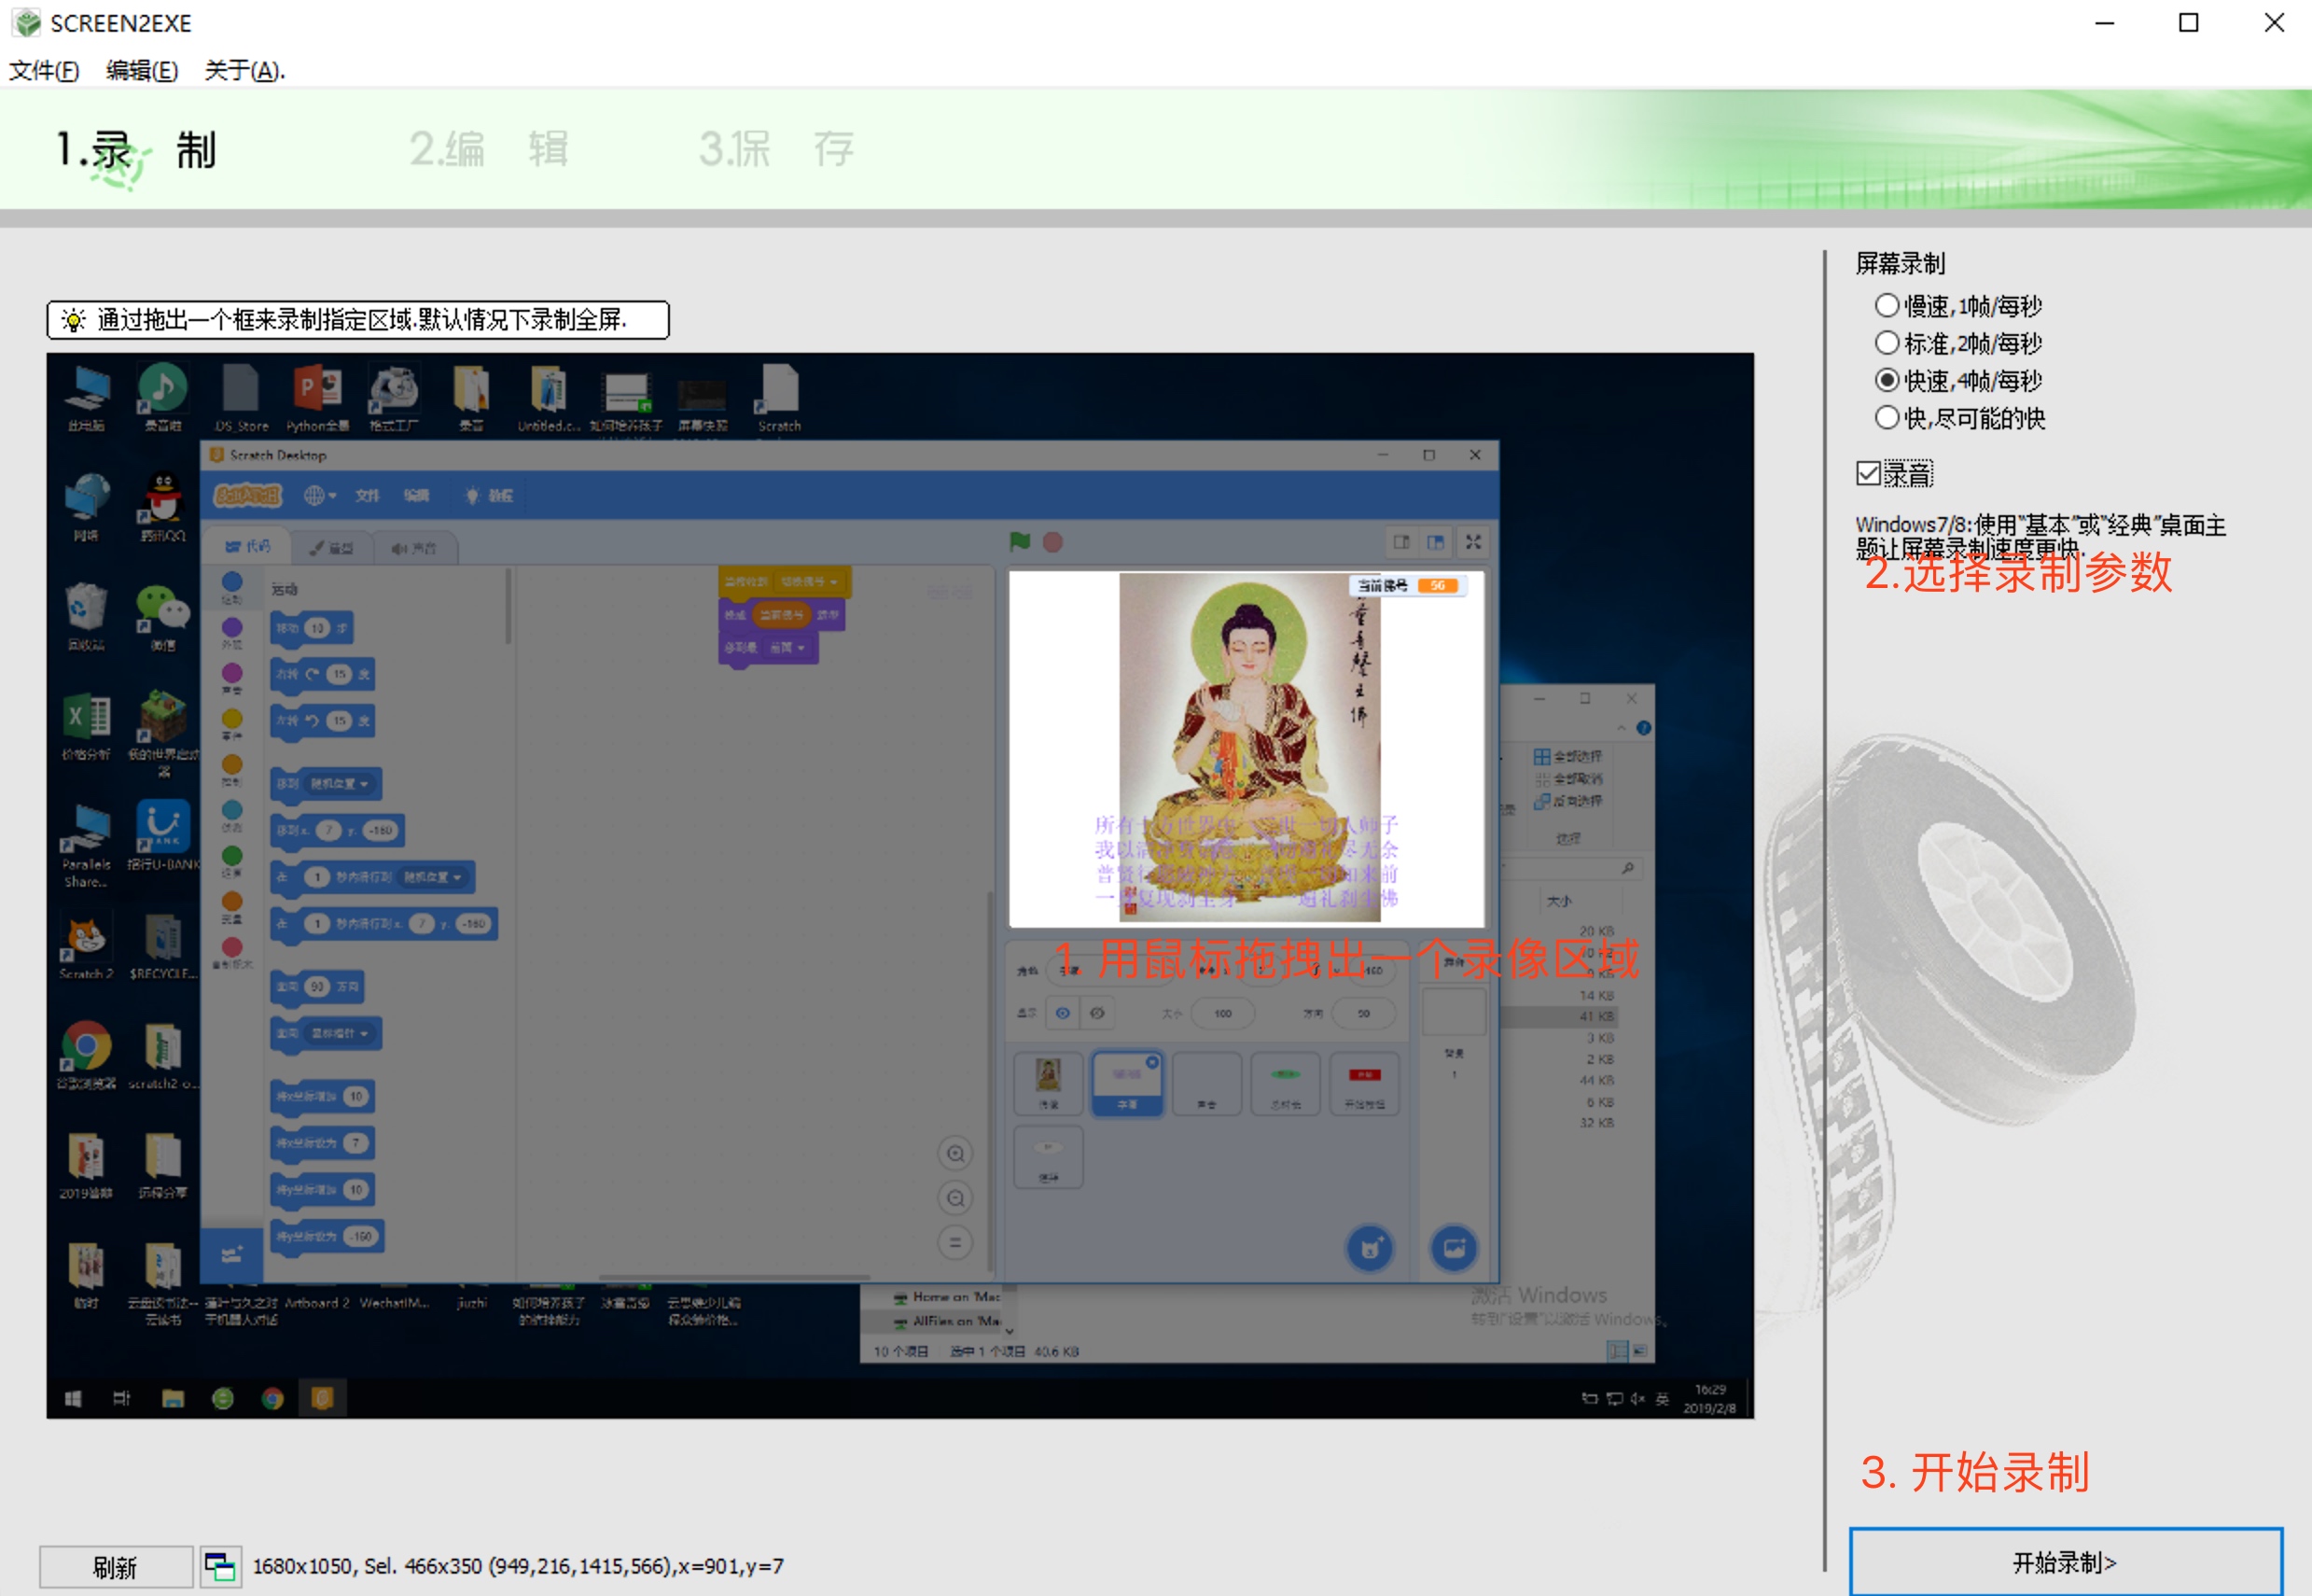
Task: Click the Minecraft launcher icon in preview
Action: (163, 733)
